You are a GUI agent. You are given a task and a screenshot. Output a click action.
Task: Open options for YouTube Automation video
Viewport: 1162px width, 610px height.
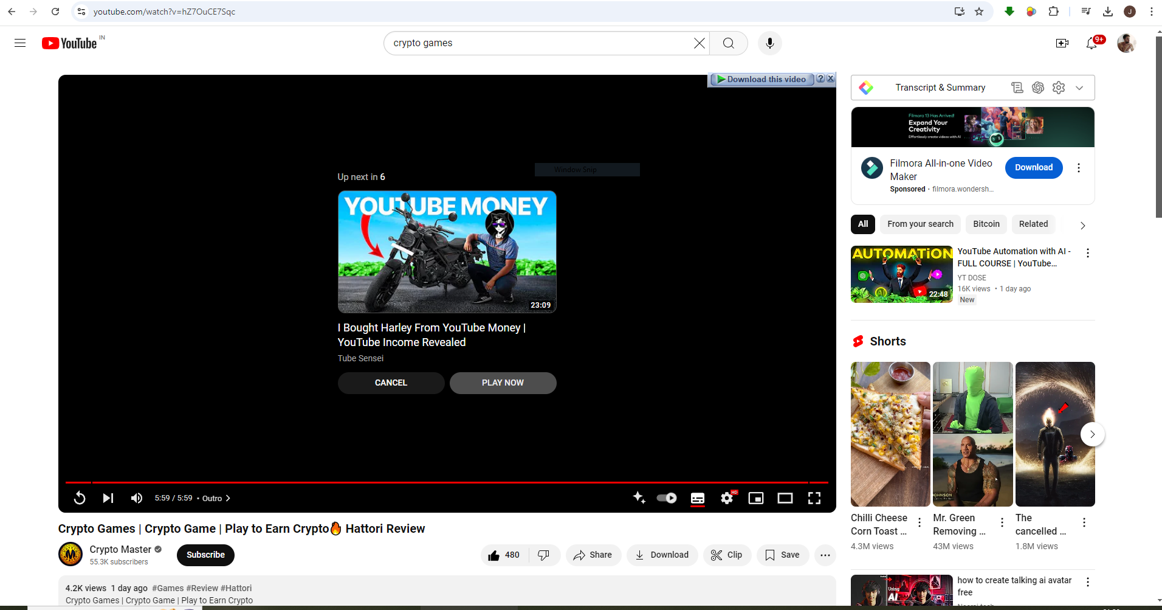[x=1088, y=253]
